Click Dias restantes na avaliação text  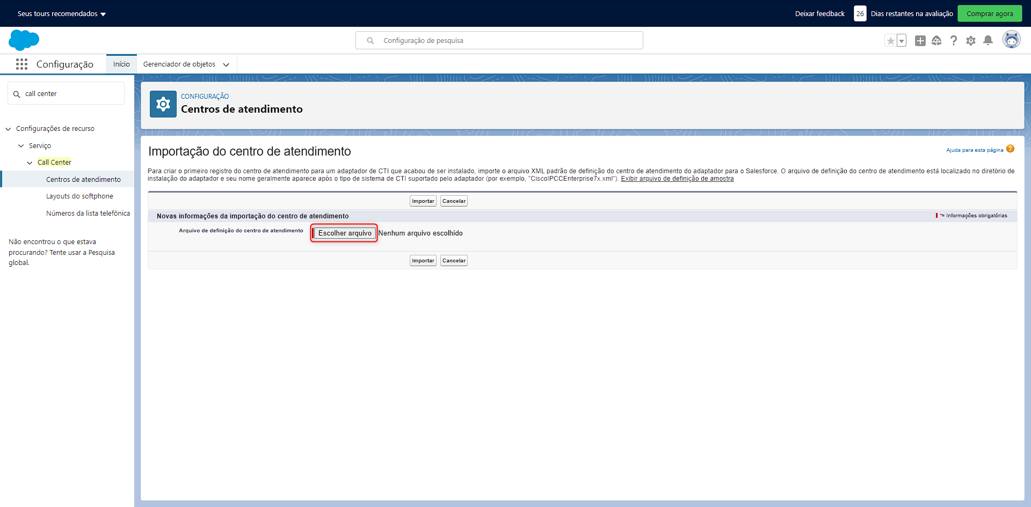point(912,14)
